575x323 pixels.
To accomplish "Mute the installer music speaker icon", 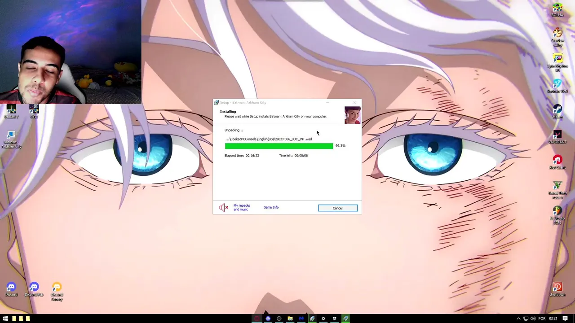I will click(x=224, y=207).
